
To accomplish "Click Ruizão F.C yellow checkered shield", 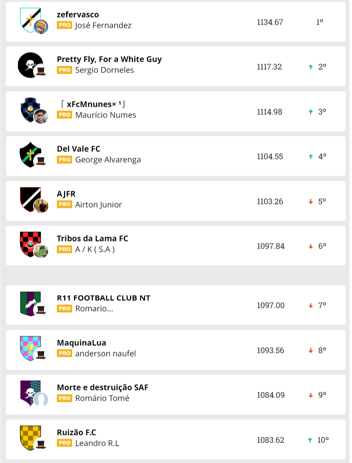I will click(x=29, y=437).
